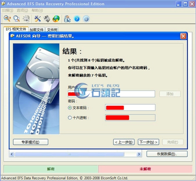
Task: Click the < 上一步(B) button
Action: click(x=124, y=142)
